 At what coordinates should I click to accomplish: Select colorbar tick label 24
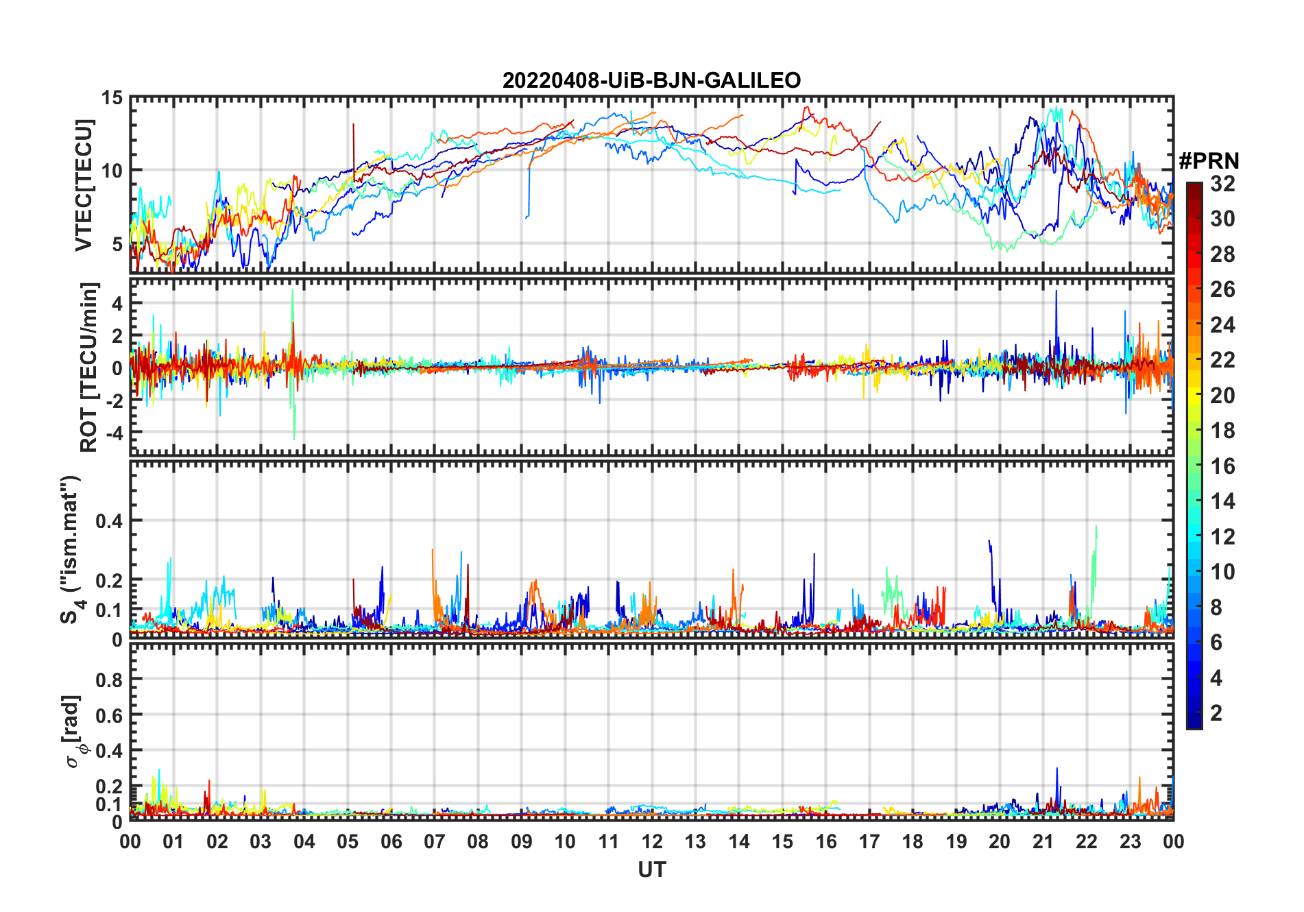tap(1222, 325)
